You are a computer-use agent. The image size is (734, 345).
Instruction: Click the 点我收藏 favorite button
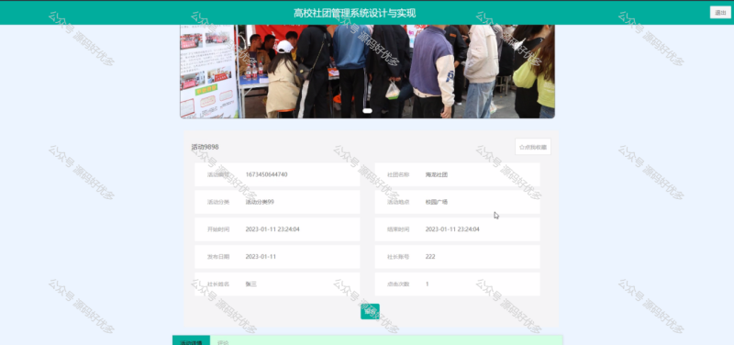tap(533, 147)
